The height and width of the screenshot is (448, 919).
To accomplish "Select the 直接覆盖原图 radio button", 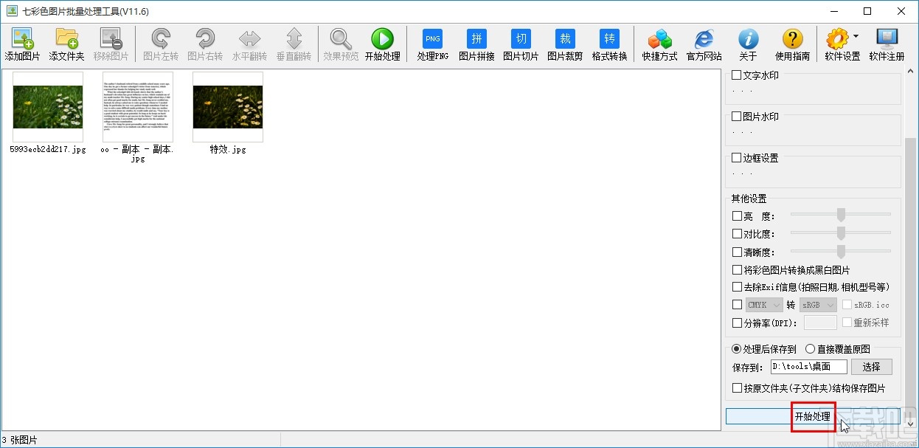I will (x=810, y=349).
